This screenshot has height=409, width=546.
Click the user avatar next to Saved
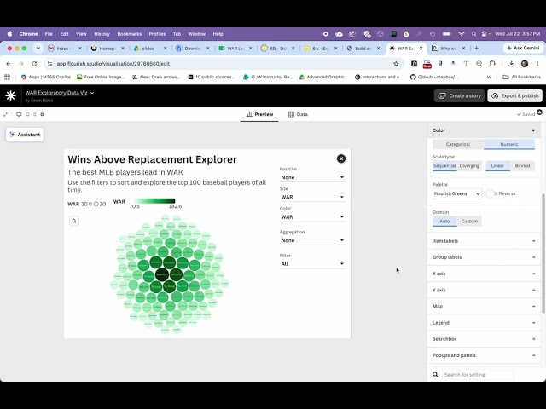point(539,112)
